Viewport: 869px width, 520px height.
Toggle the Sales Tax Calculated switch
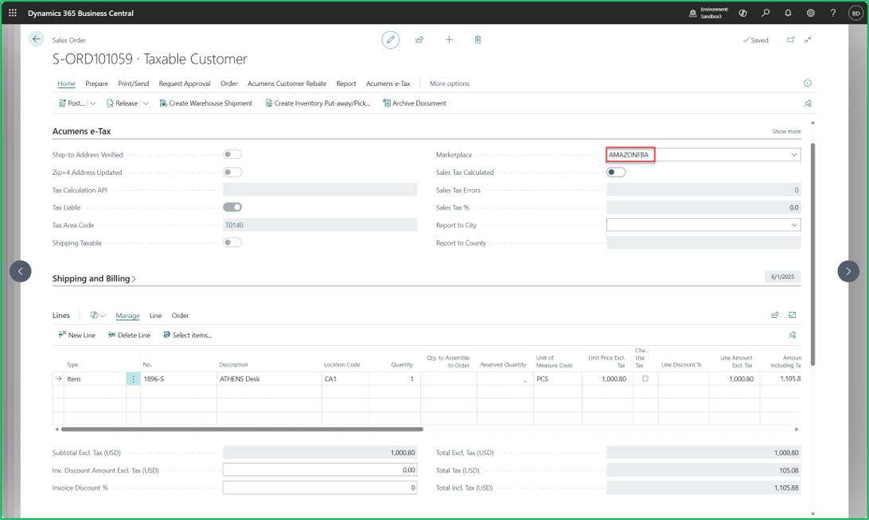[616, 173]
